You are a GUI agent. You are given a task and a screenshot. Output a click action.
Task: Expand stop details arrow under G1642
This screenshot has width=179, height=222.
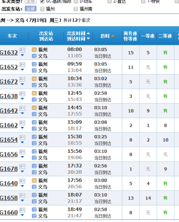tap(22, 113)
